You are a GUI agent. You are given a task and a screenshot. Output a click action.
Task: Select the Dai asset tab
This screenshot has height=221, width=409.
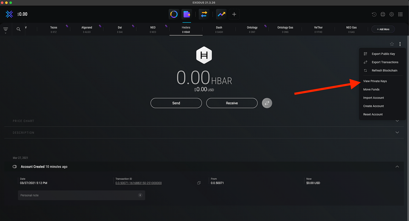(x=120, y=29)
